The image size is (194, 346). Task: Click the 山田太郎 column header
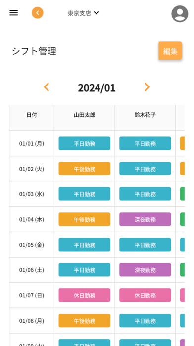tap(85, 118)
